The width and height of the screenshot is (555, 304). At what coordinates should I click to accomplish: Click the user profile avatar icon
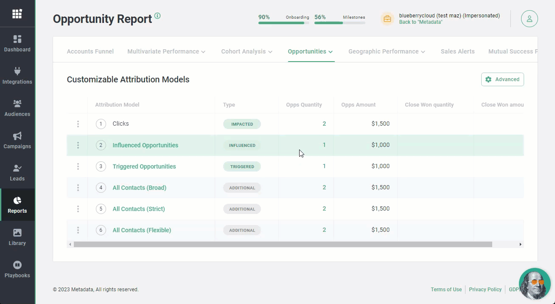click(x=529, y=19)
